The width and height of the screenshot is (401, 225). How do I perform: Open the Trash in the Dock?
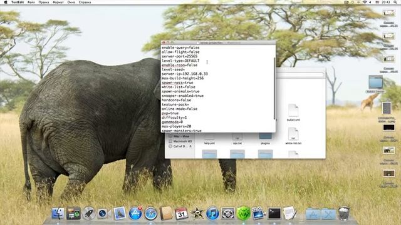point(344,213)
